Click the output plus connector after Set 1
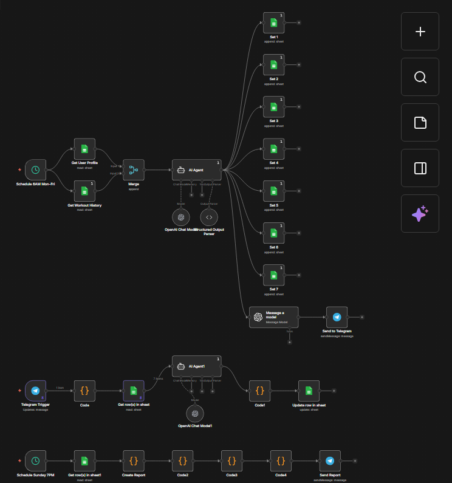This screenshot has width=452, height=483. (298, 22)
